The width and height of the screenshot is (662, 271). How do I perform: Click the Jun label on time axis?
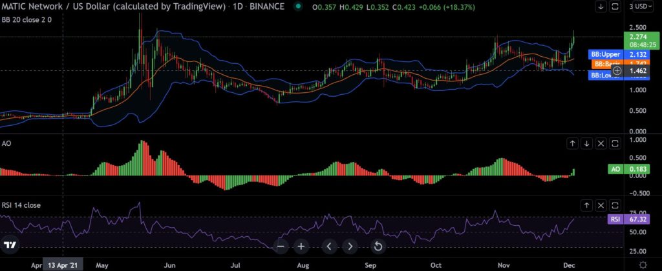[170, 266]
